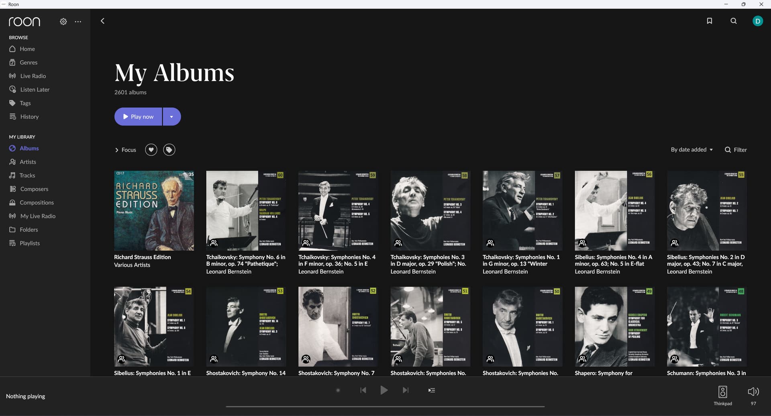The image size is (771, 416).
Task: Click the bookmark icon in top bar
Action: click(709, 21)
